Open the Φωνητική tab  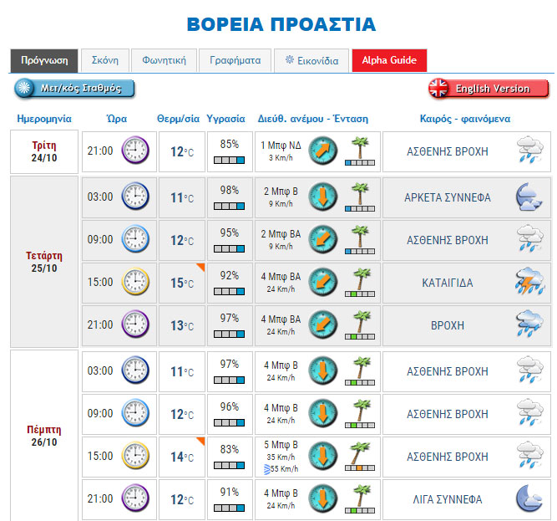[164, 60]
